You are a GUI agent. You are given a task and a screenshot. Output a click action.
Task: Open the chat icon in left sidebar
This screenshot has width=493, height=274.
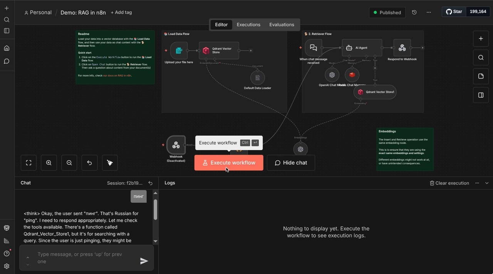7,61
